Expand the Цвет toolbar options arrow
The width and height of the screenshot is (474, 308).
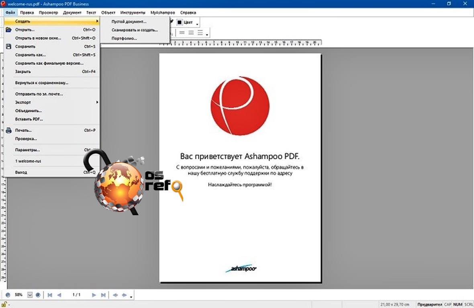197,24
